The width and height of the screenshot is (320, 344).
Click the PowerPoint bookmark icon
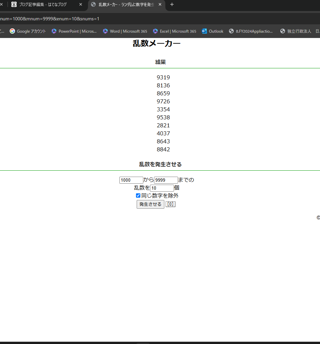pos(54,31)
